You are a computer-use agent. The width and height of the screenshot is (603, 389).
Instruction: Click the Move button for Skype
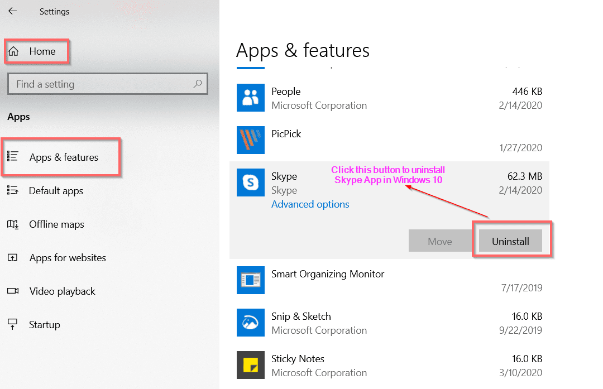(439, 242)
